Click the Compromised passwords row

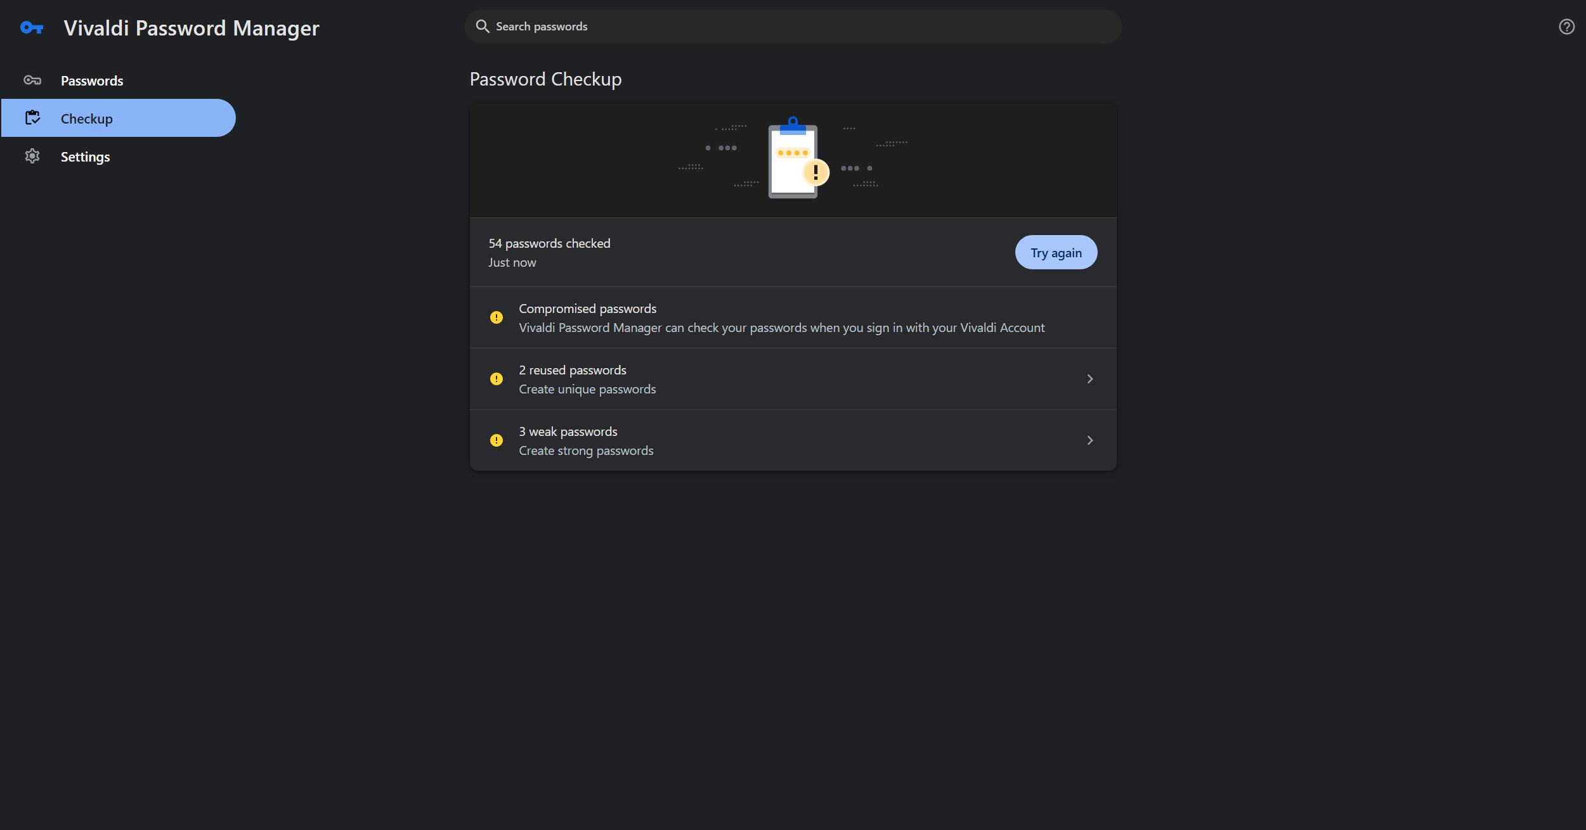[793, 317]
